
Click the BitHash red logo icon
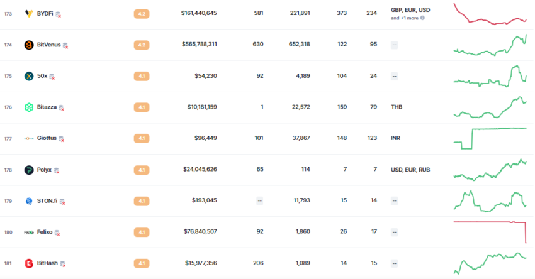coord(29,263)
